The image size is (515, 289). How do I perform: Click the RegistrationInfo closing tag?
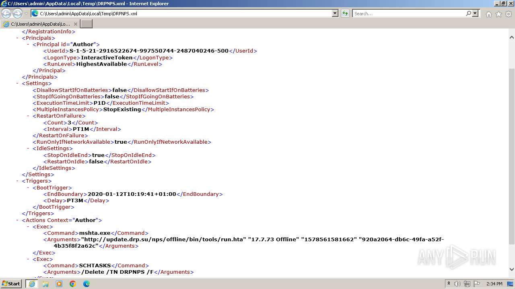pos(49,31)
